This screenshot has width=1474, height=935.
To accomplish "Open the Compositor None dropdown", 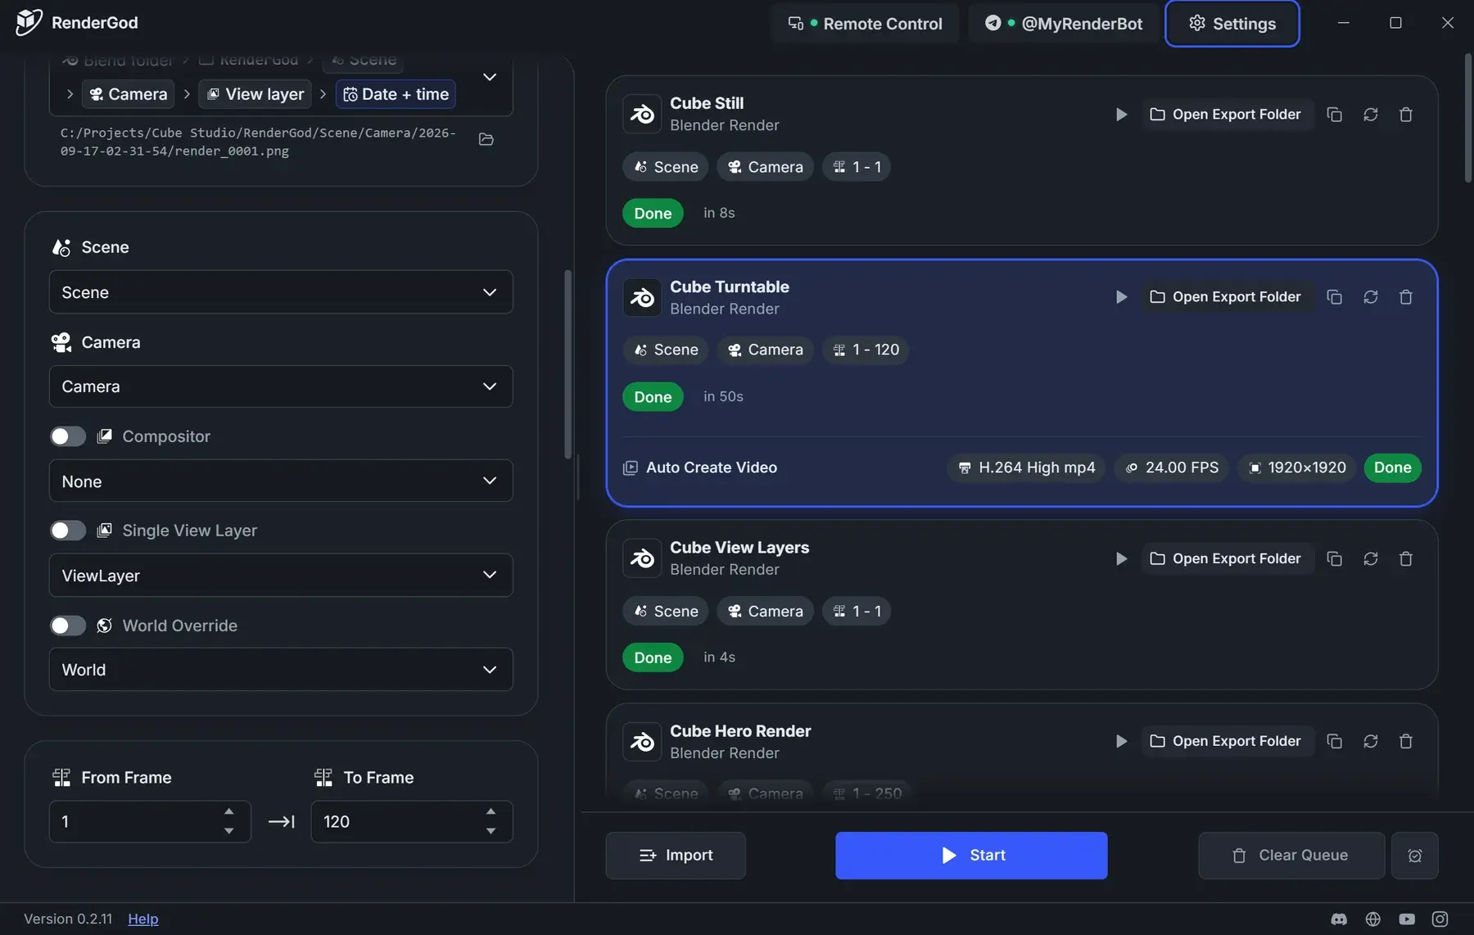I will tap(281, 481).
